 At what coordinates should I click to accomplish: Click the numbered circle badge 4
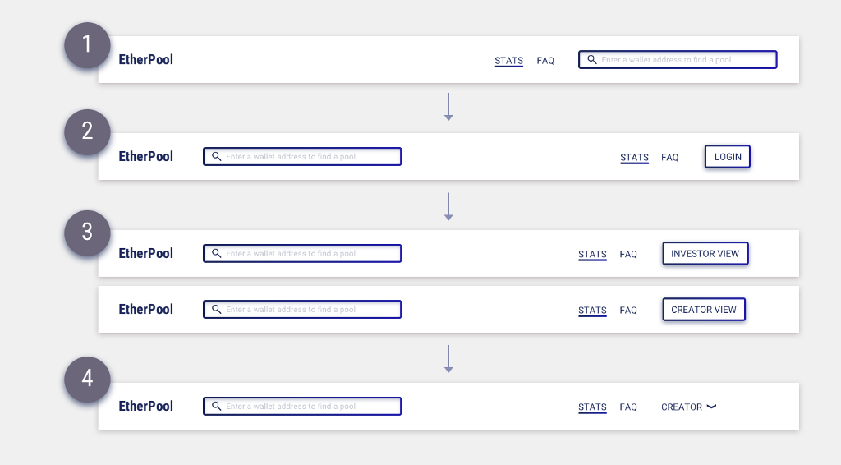(87, 380)
